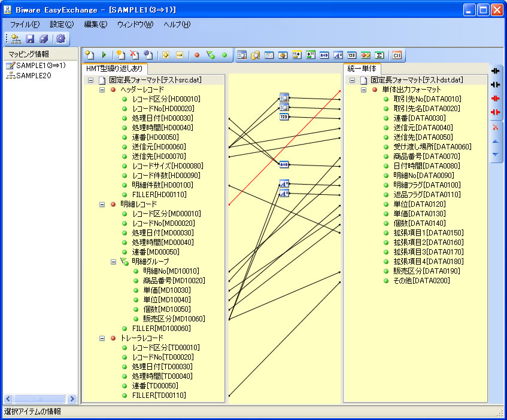Select 送信元[HD00060] source field
Viewport: 507px width, 420px height.
[159, 147]
